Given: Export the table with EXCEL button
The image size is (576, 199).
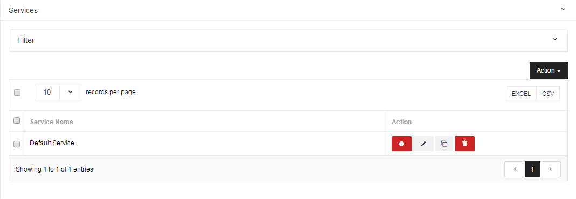Looking at the screenshot, I should tap(522, 94).
